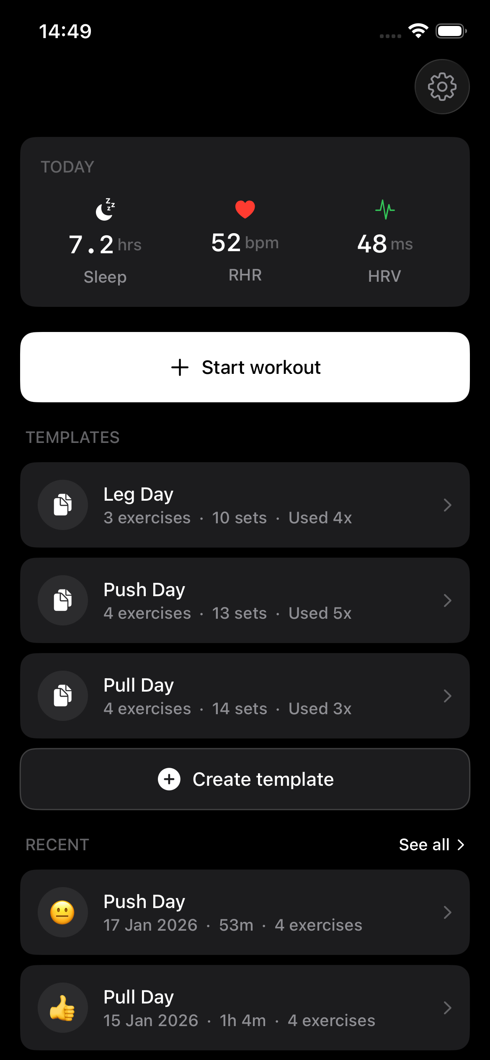Open settings via the gear icon
The height and width of the screenshot is (1060, 490).
click(x=442, y=87)
